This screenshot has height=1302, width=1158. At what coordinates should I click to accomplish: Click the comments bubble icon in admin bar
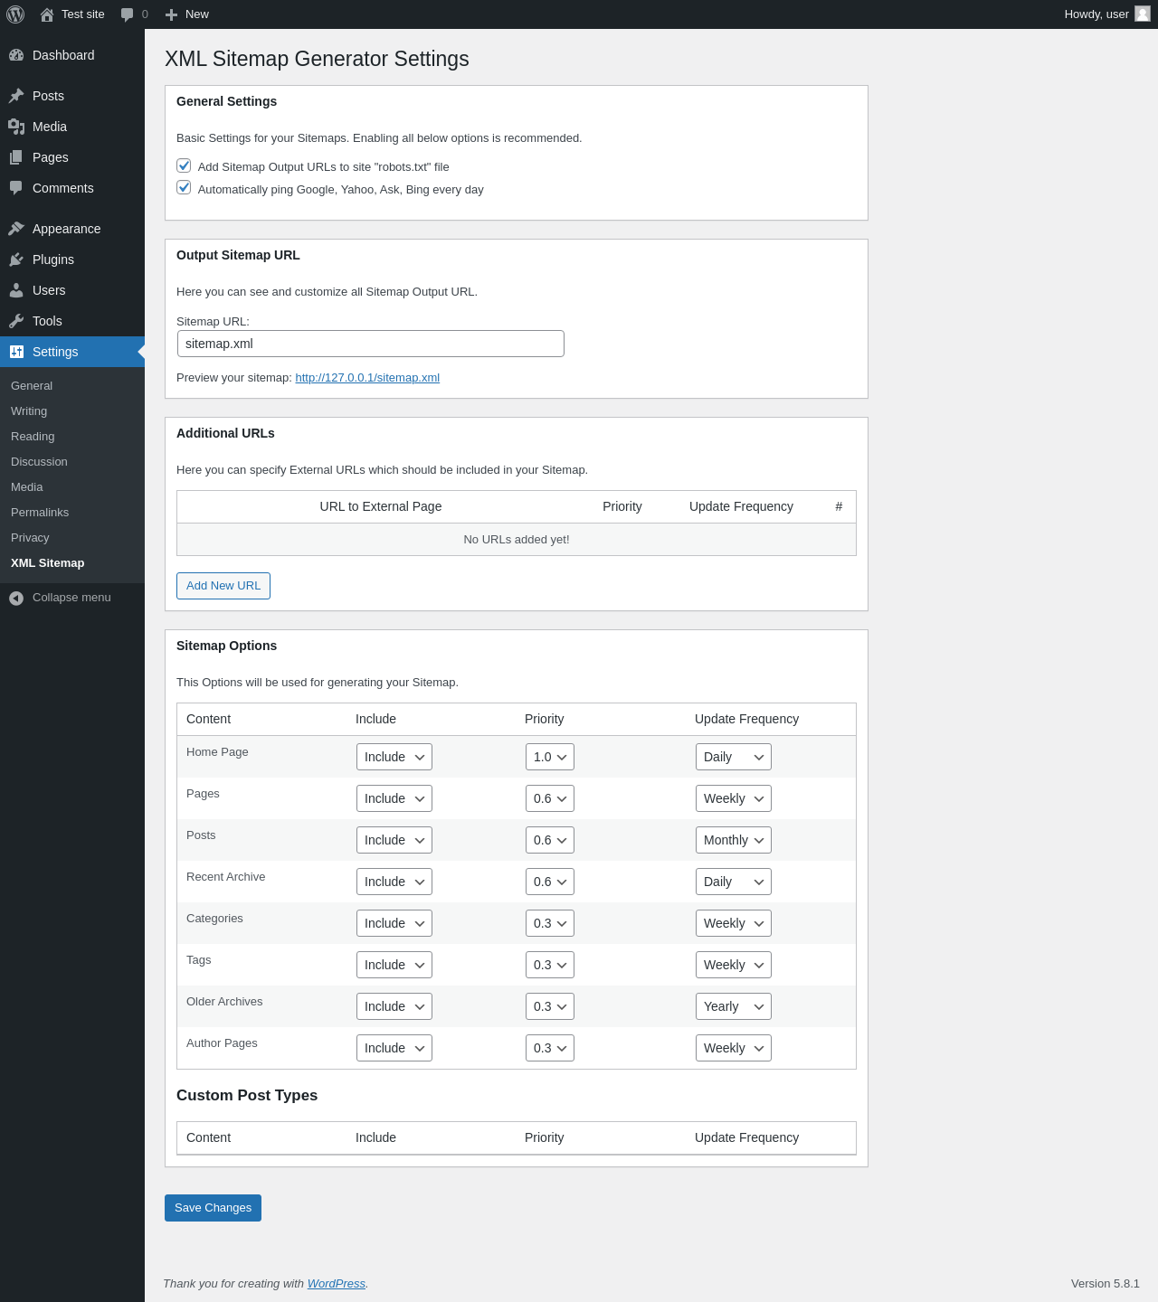coord(127,14)
